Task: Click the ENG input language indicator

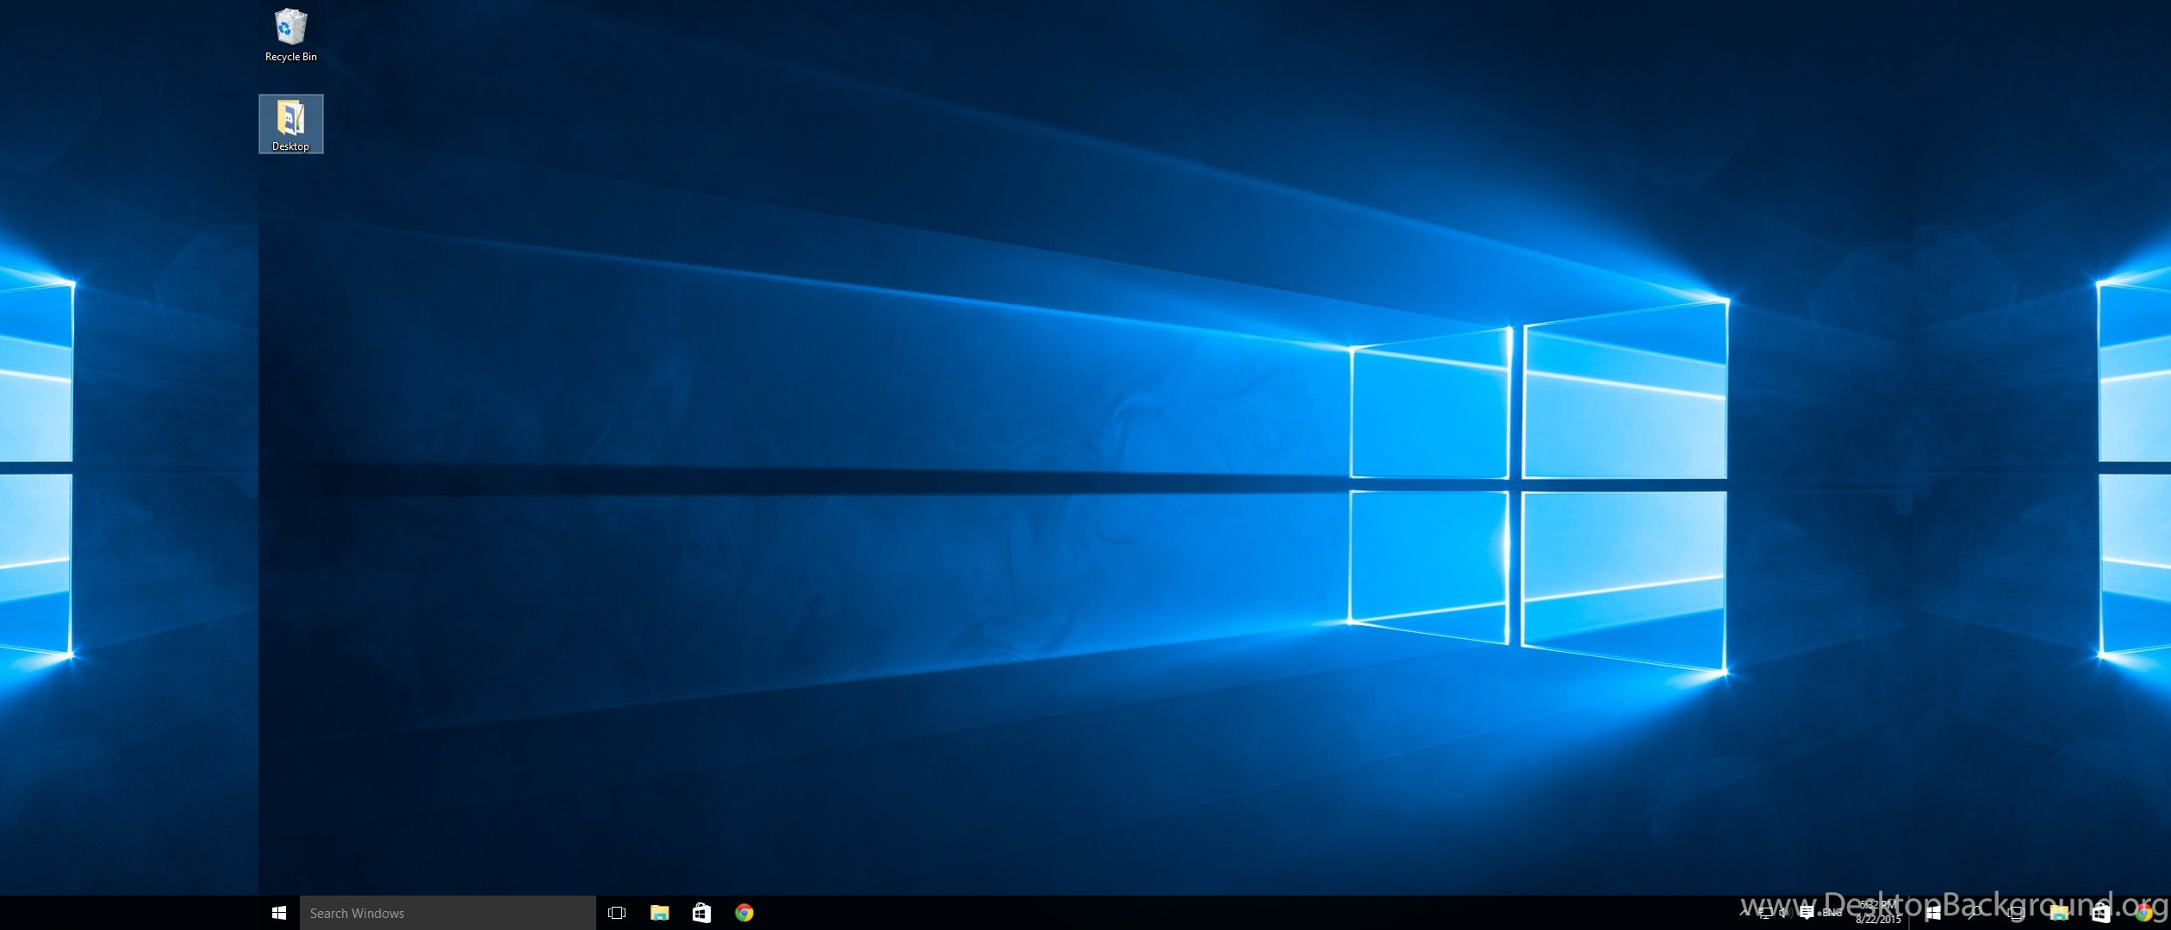Action: (x=1832, y=913)
